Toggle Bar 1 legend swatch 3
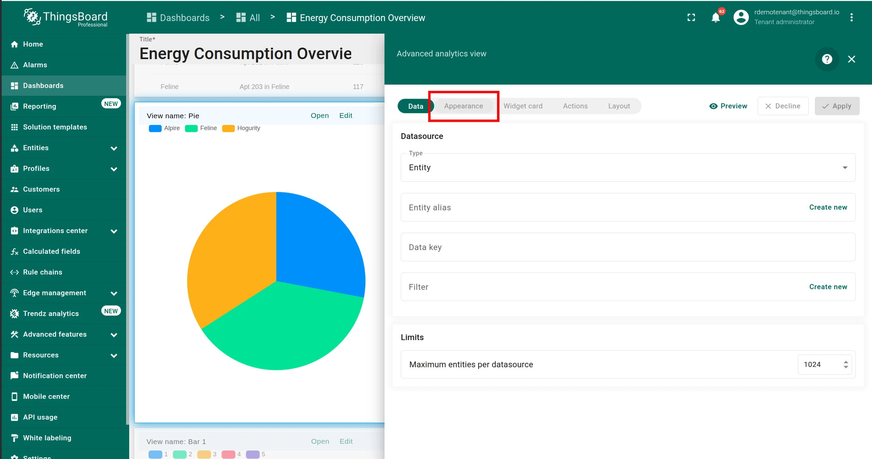 tap(204, 455)
